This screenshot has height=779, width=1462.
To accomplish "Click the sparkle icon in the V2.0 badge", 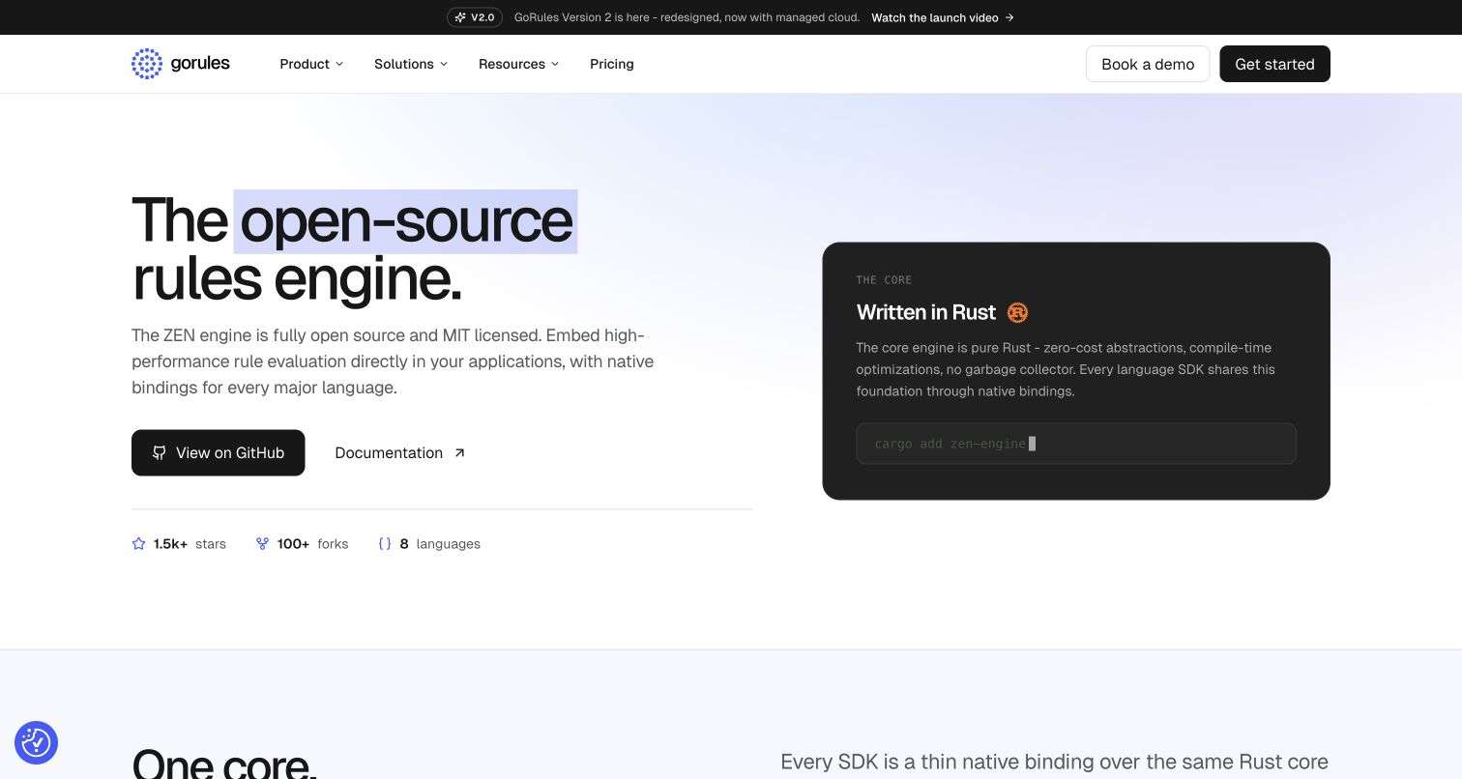I will [460, 17].
